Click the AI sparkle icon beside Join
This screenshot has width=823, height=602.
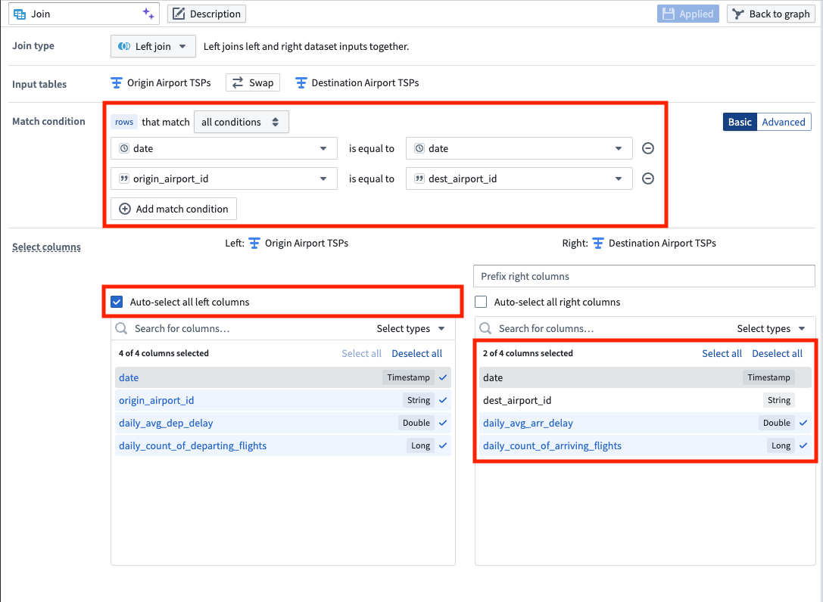tap(148, 14)
